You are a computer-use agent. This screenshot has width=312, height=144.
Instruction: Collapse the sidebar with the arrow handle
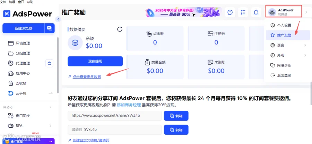point(58,19)
